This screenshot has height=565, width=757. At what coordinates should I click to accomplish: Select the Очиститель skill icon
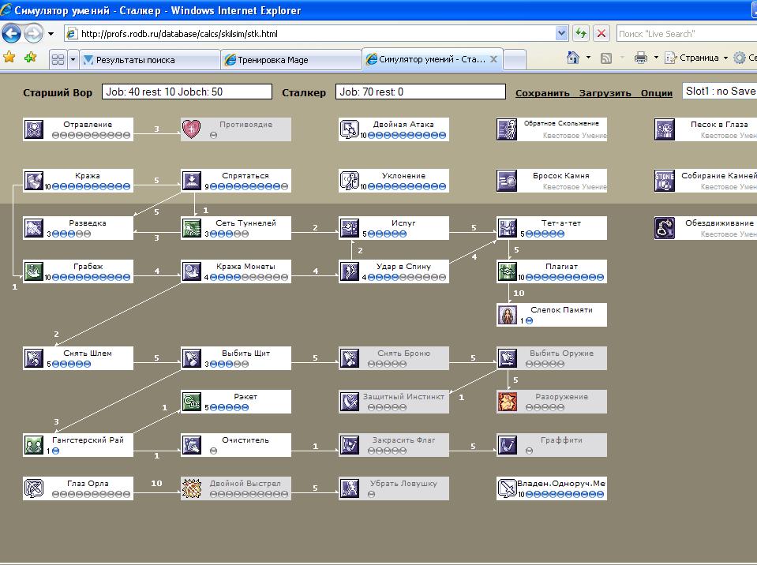coord(192,445)
